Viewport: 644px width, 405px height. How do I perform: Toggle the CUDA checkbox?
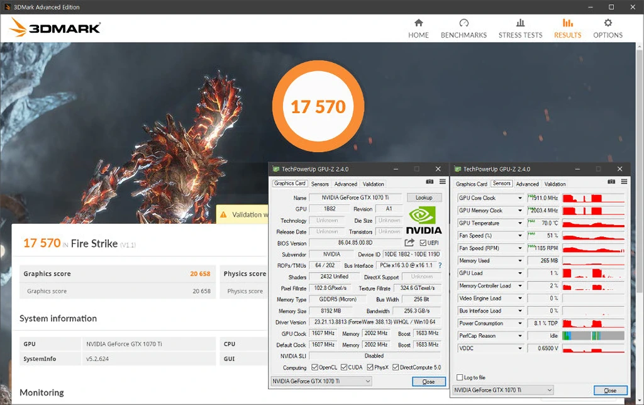click(344, 367)
